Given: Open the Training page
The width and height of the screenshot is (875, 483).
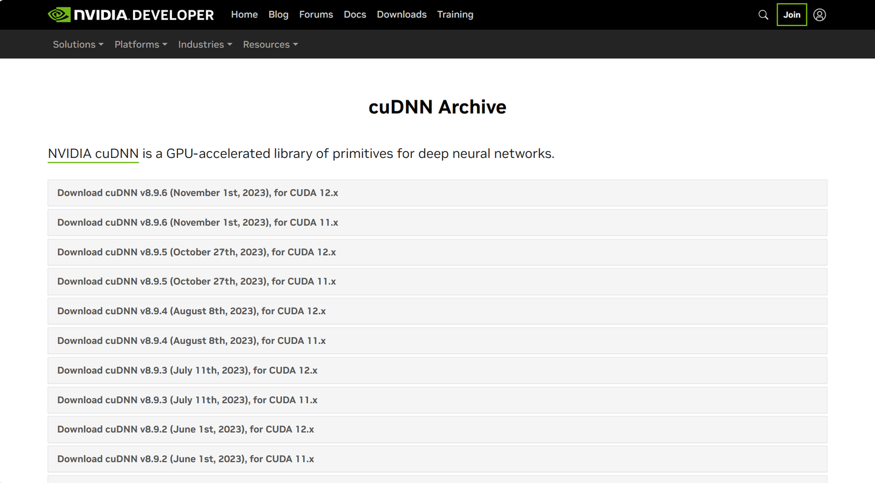Looking at the screenshot, I should [455, 14].
